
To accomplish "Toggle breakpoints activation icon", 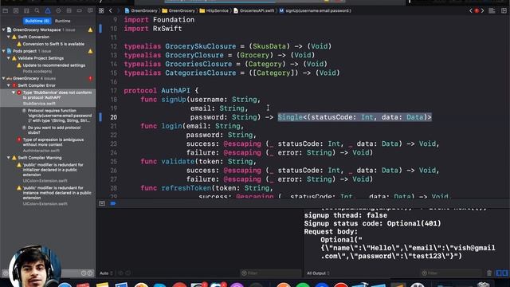I will pyautogui.click(x=113, y=203).
